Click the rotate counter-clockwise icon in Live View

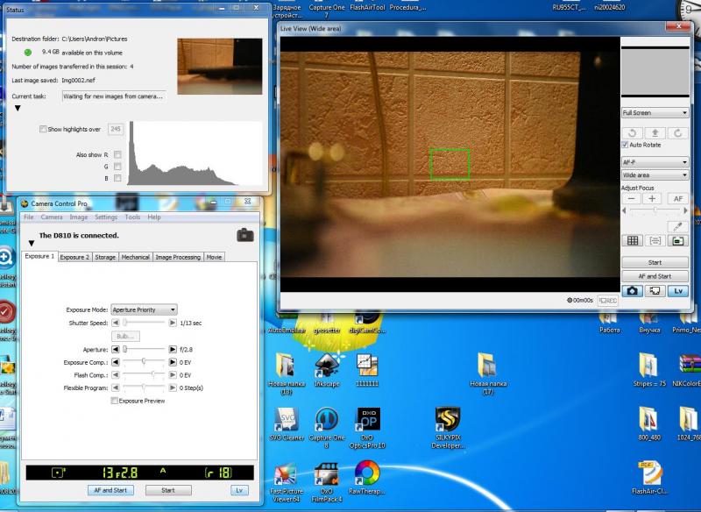coord(632,132)
